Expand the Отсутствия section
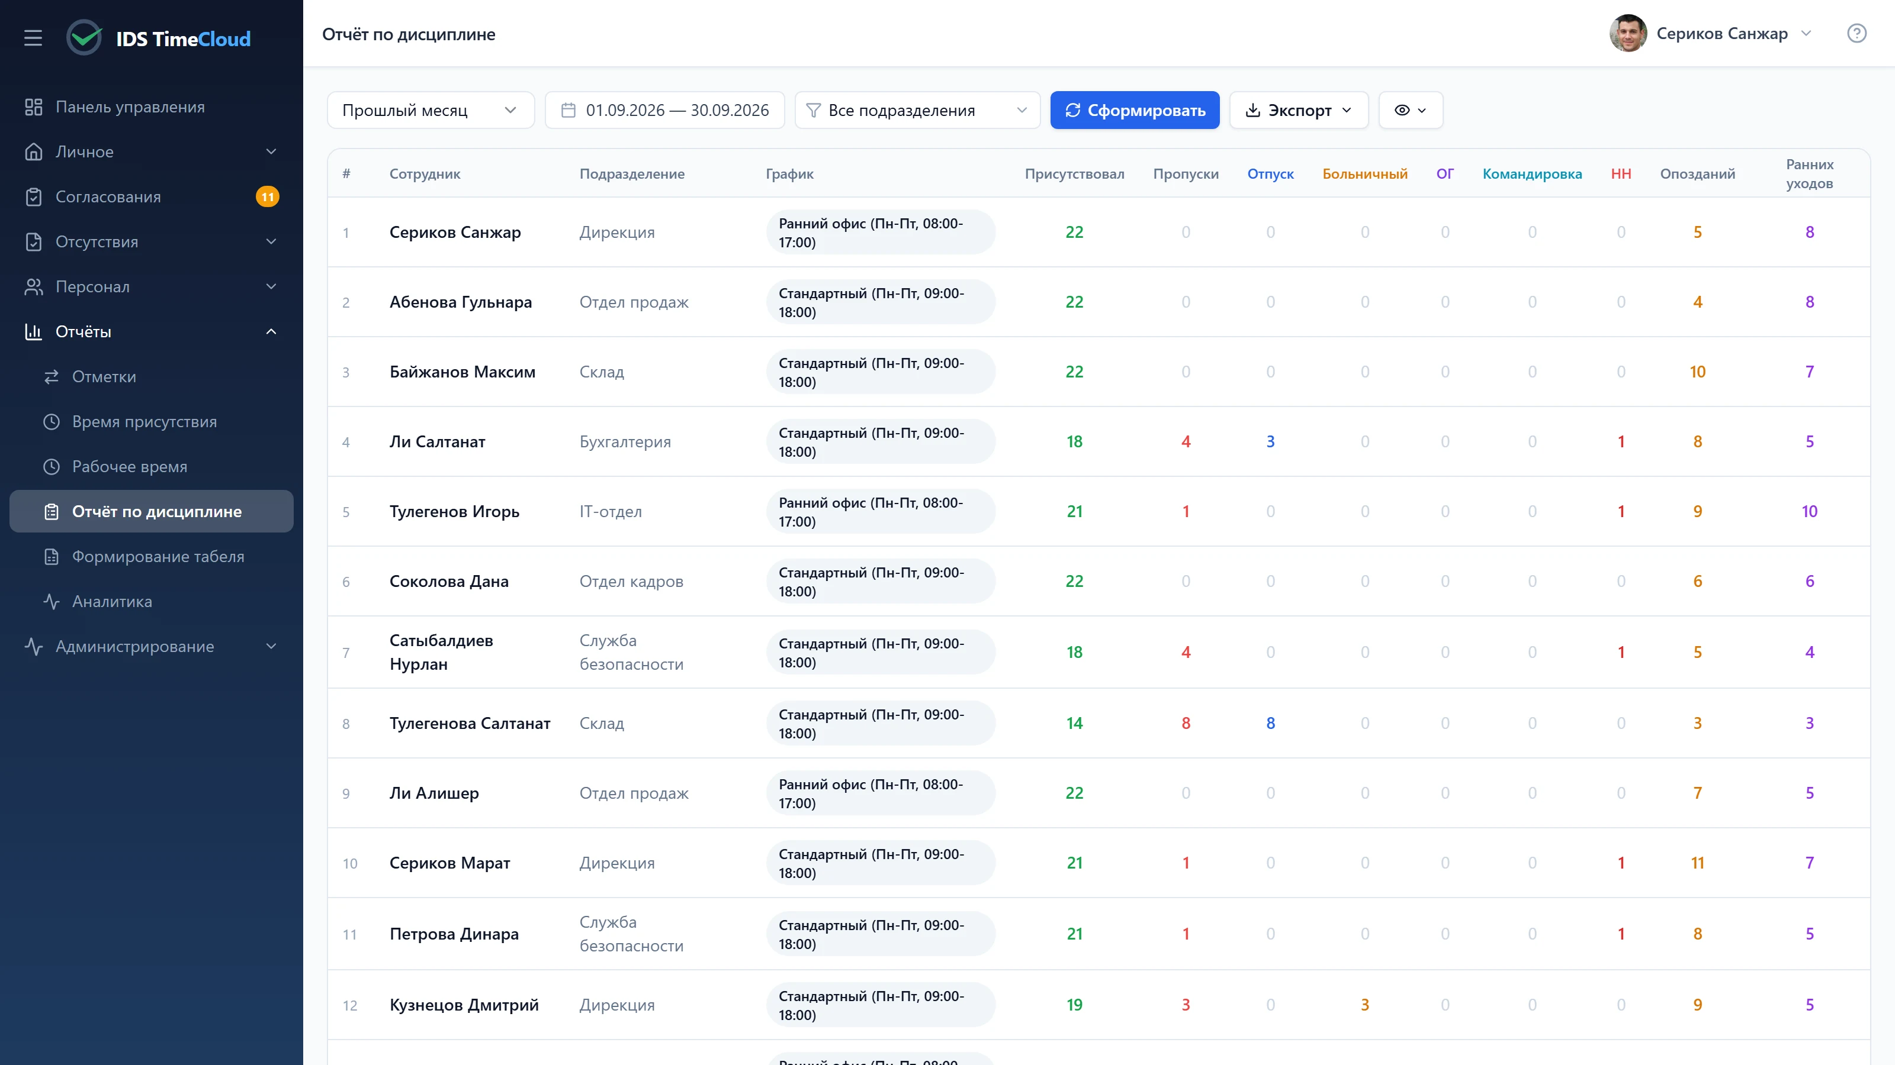1895x1065 pixels. (x=152, y=241)
